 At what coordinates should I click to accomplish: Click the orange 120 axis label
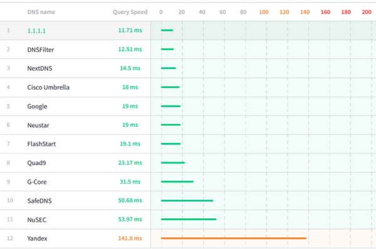(285, 12)
